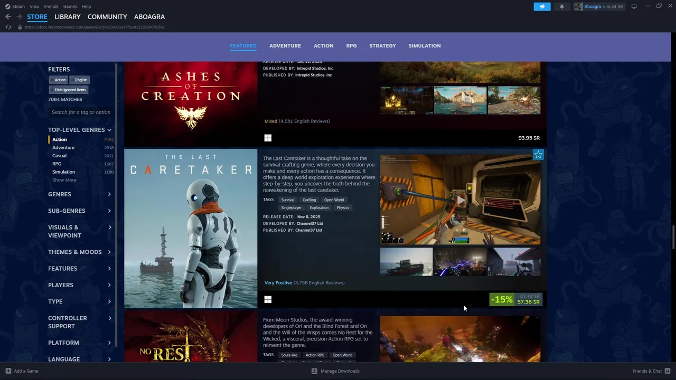Expand the Themes & Moods section
Image resolution: width=676 pixels, height=380 pixels.
pyautogui.click(x=80, y=252)
